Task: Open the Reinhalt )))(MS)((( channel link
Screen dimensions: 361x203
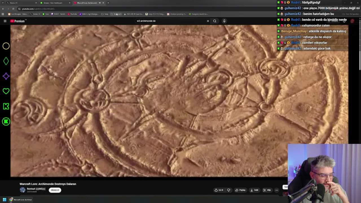Action: pos(36,189)
